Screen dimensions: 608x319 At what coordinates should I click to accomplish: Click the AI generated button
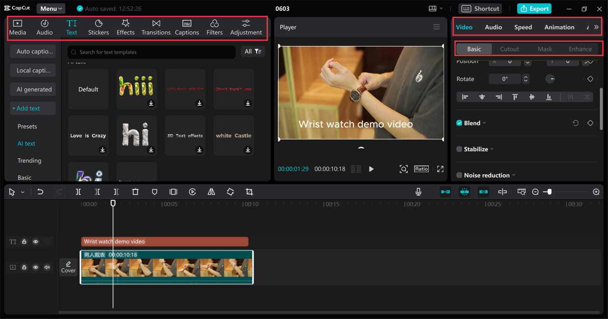point(33,89)
